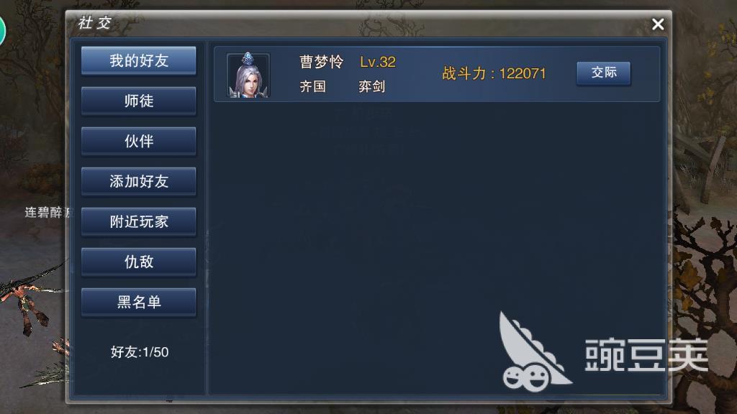
Task: Click the 战斗力 122071 combat power text
Action: click(494, 74)
